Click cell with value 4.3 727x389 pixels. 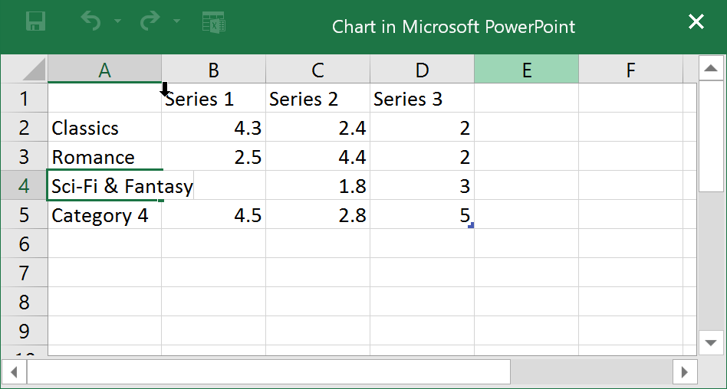click(213, 127)
